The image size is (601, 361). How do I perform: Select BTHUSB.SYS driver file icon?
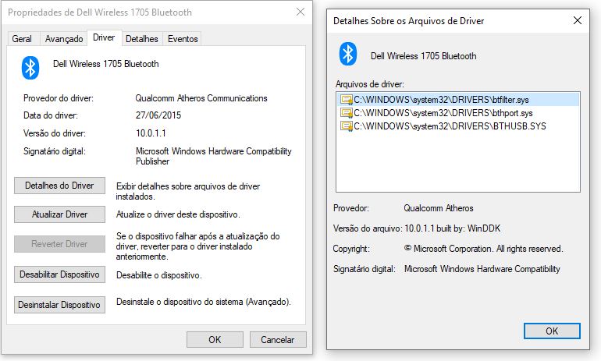pos(346,126)
